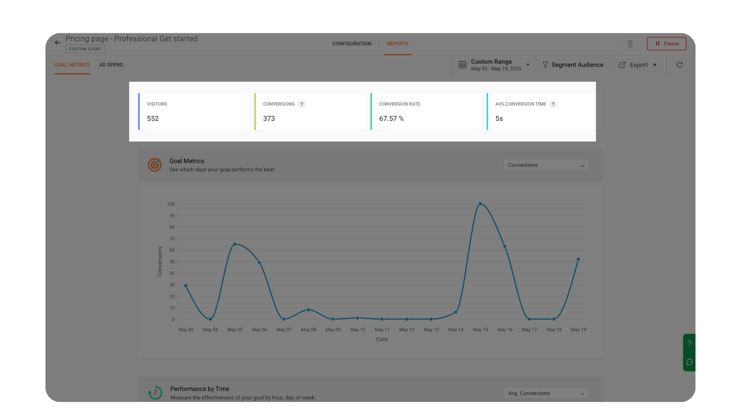Click the Performance by Time clock icon
The image size is (741, 417).
click(x=155, y=393)
